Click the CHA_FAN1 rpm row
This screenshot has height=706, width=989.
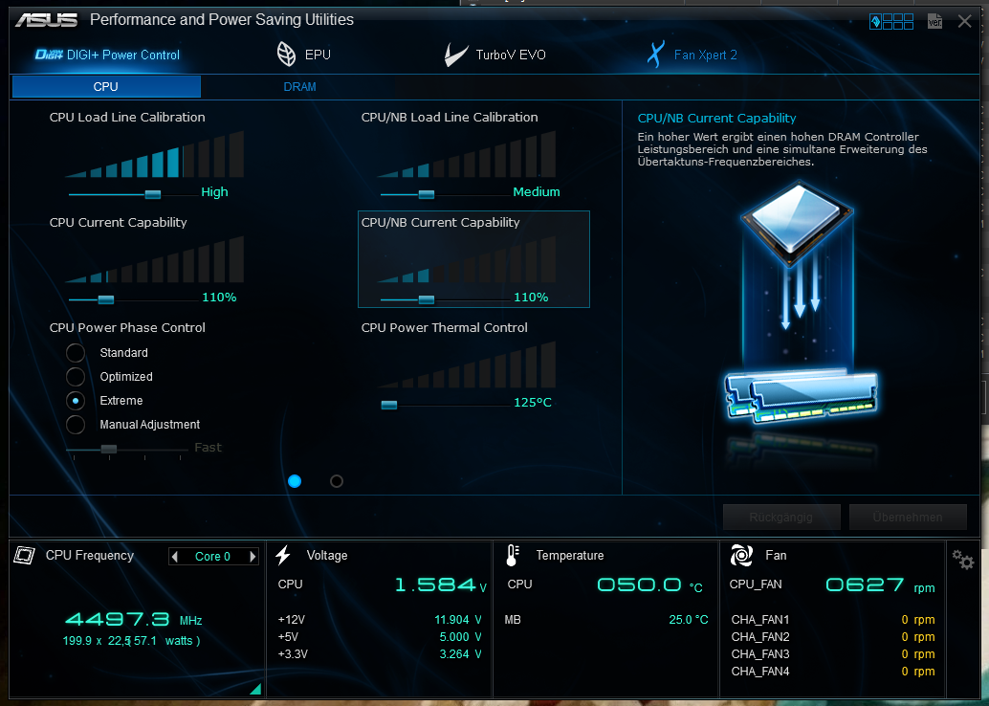tap(832, 620)
